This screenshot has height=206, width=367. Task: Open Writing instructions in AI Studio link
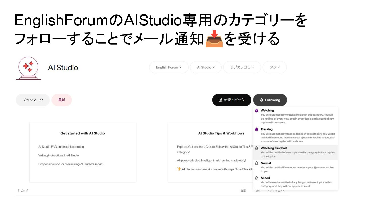click(59, 155)
